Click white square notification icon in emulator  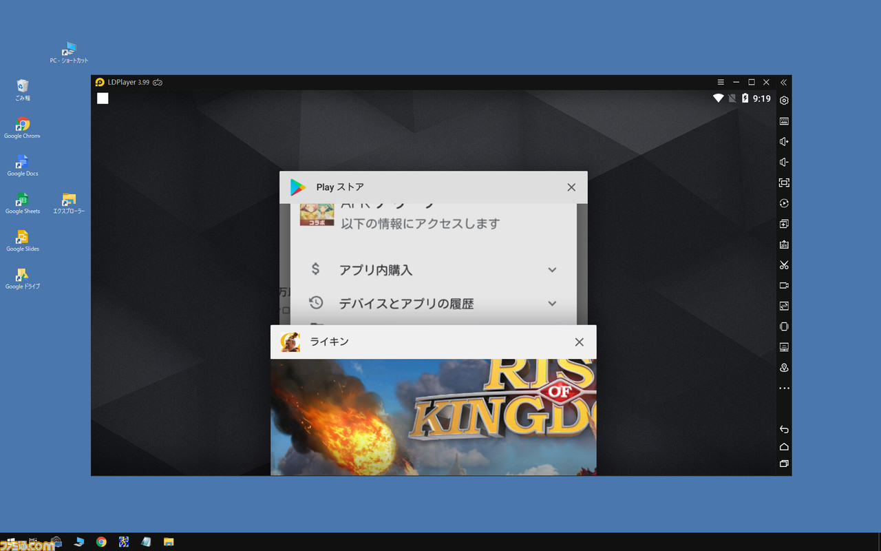[103, 98]
